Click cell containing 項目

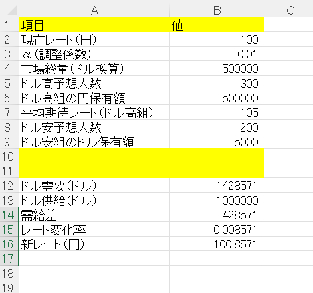(94, 25)
